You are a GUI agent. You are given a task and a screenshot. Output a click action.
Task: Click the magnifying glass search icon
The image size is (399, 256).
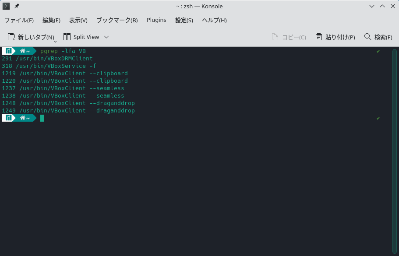click(368, 37)
